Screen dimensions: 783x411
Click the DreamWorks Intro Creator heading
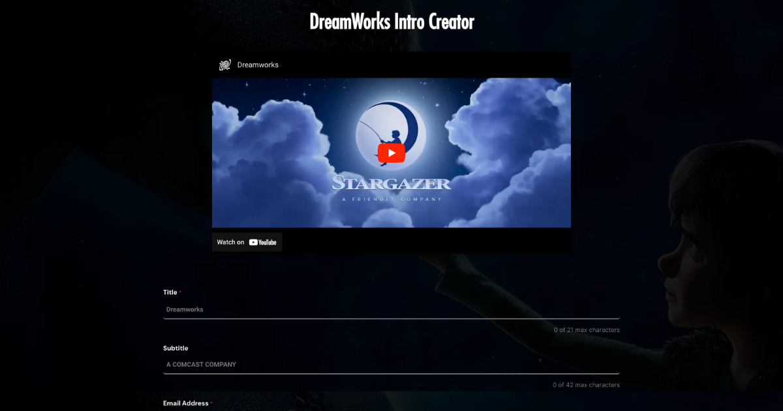(x=392, y=22)
